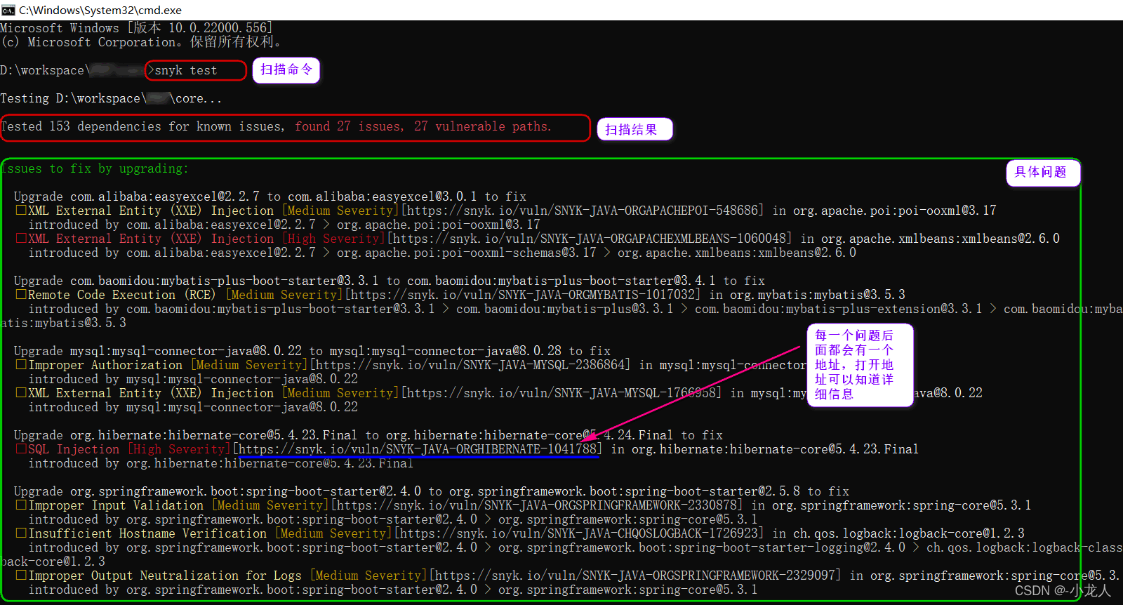The image size is (1123, 605).
Task: Open the SNYK-JAVA-ORGSPRINGFRAMEWORK-2330878 URL
Action: (x=536, y=505)
